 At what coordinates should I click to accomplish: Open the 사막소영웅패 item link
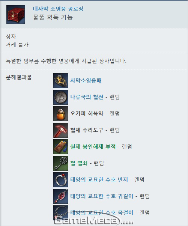tap(86, 81)
